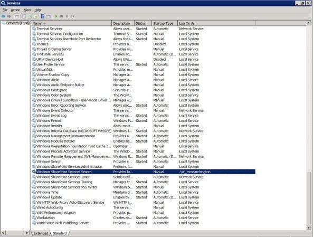Click the green Start Service button

point(56,16)
